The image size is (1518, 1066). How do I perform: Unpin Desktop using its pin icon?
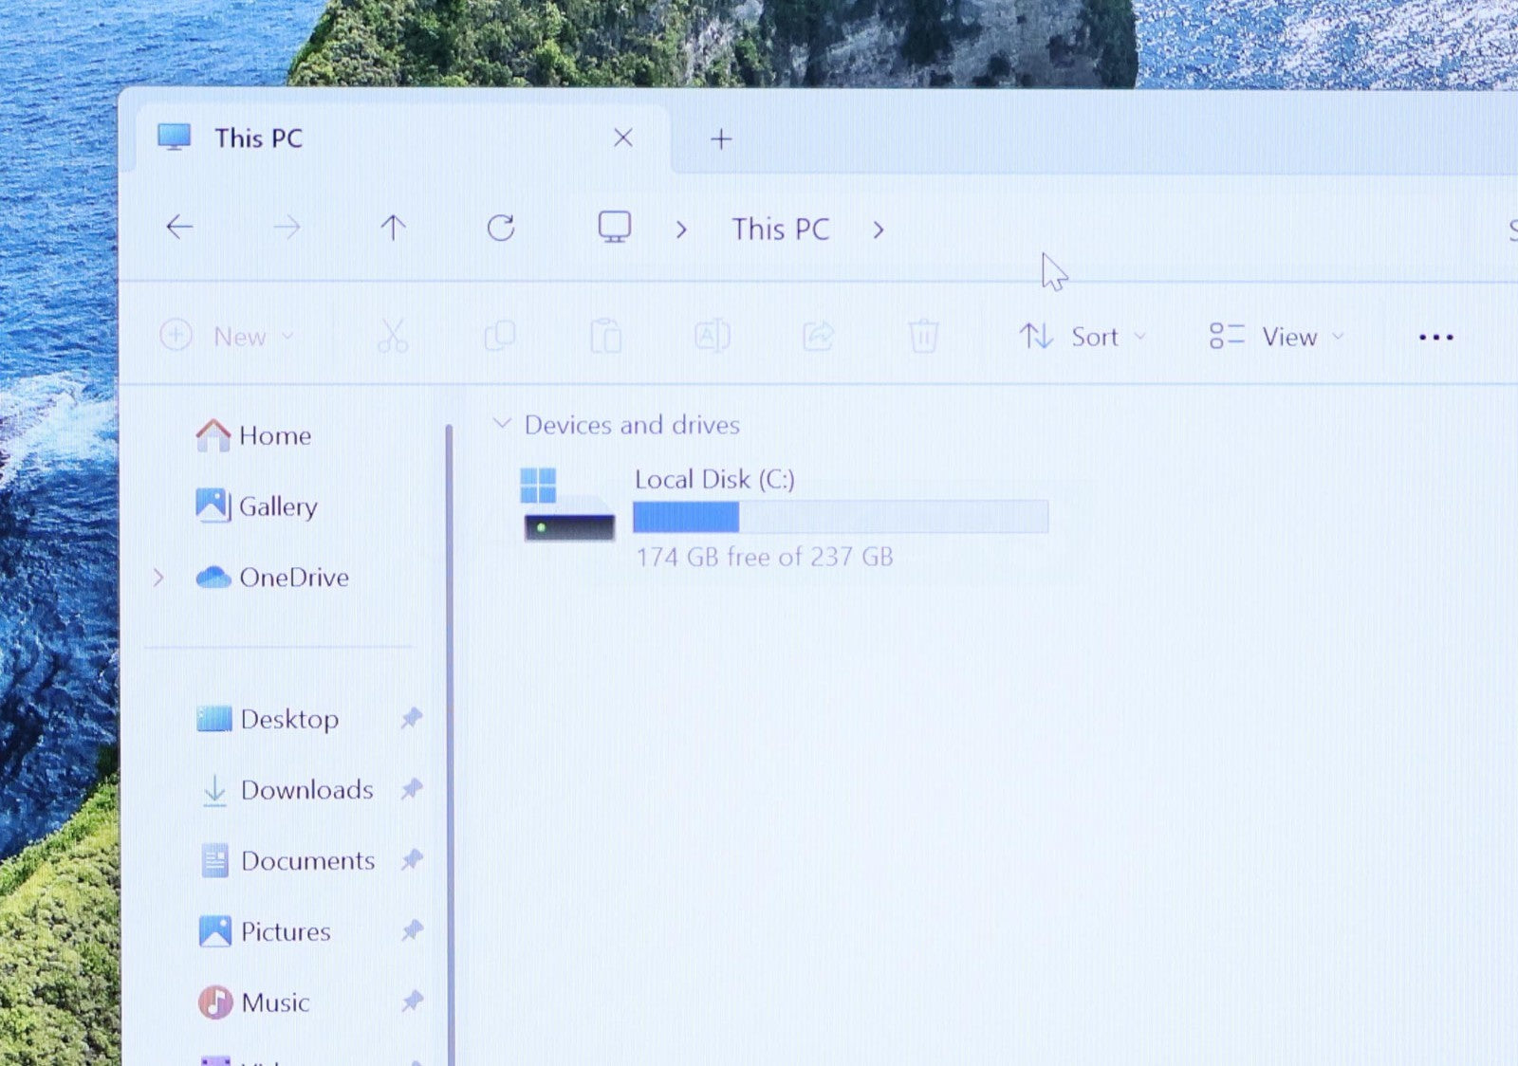[x=411, y=719]
